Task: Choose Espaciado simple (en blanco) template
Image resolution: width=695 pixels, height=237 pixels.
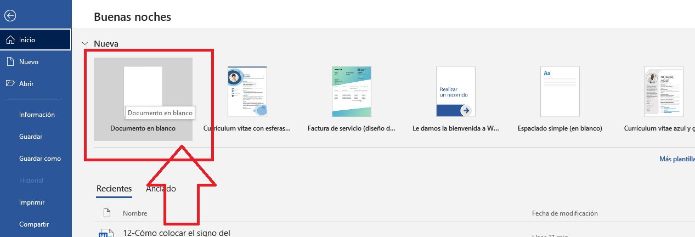Action: pyautogui.click(x=560, y=99)
